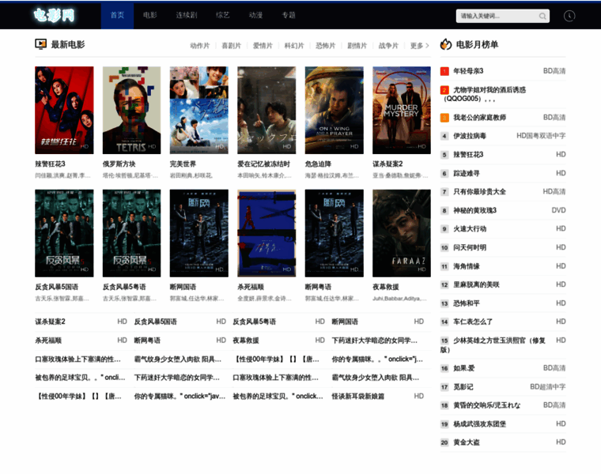Open 踪迹难寻 in monthly ranking

tap(466, 174)
